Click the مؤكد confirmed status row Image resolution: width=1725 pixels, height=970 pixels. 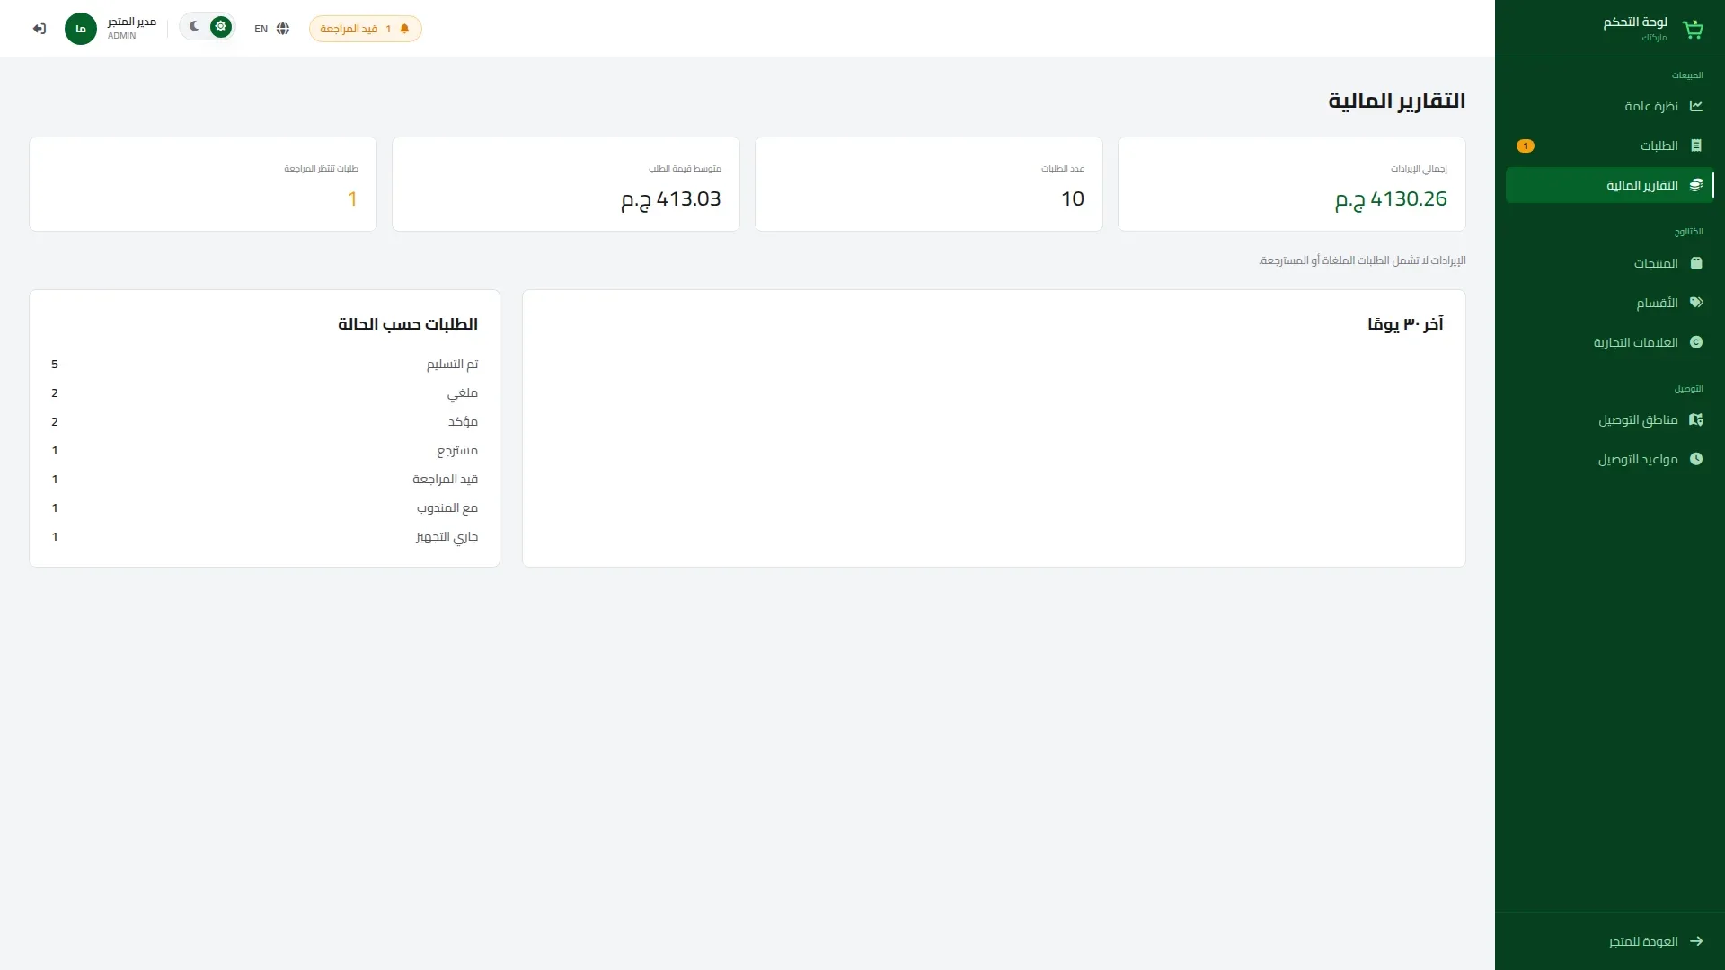pos(264,421)
